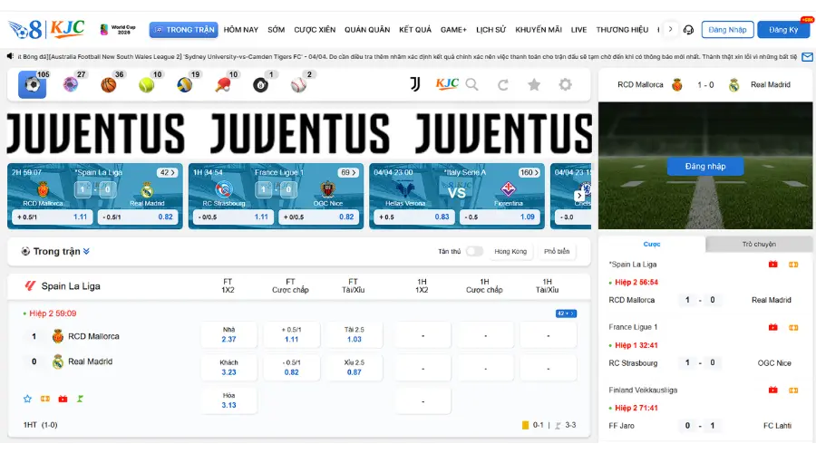Select Tài 2.5 odds 1.03
The image size is (816, 453).
pyautogui.click(x=354, y=334)
